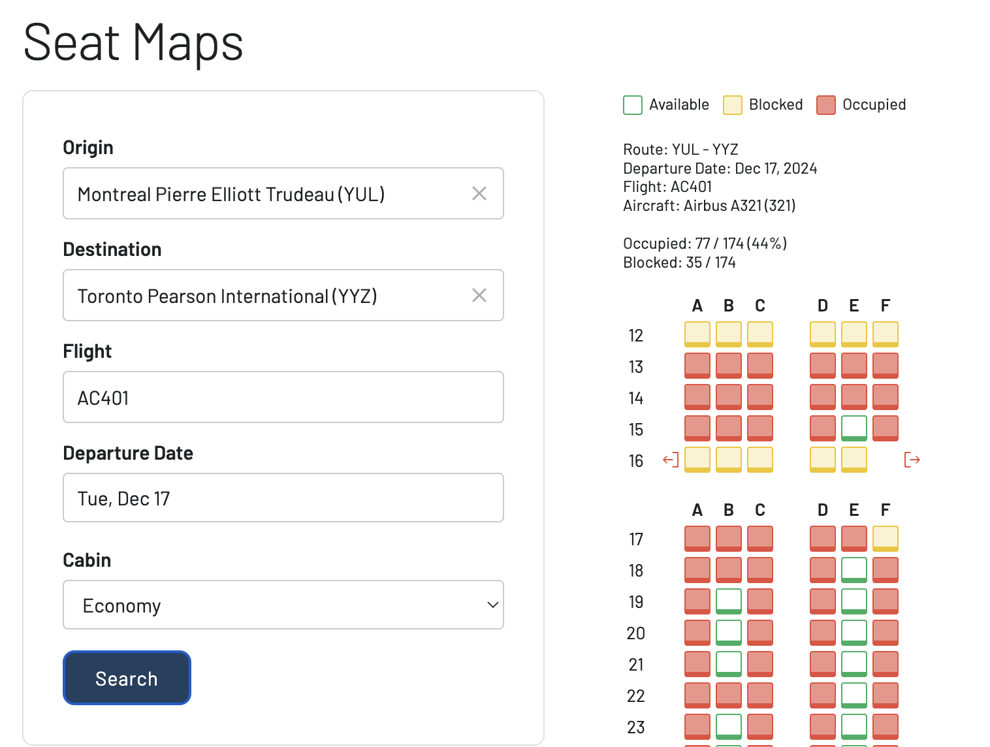Open the Departure Date field
Viewport: 990px width, 747px height.
pyautogui.click(x=283, y=498)
